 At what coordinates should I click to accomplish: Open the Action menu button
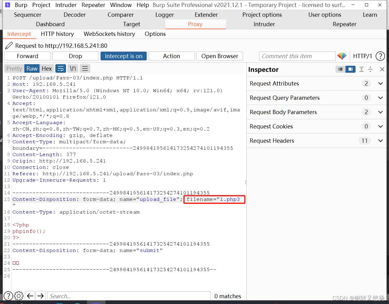(x=172, y=56)
